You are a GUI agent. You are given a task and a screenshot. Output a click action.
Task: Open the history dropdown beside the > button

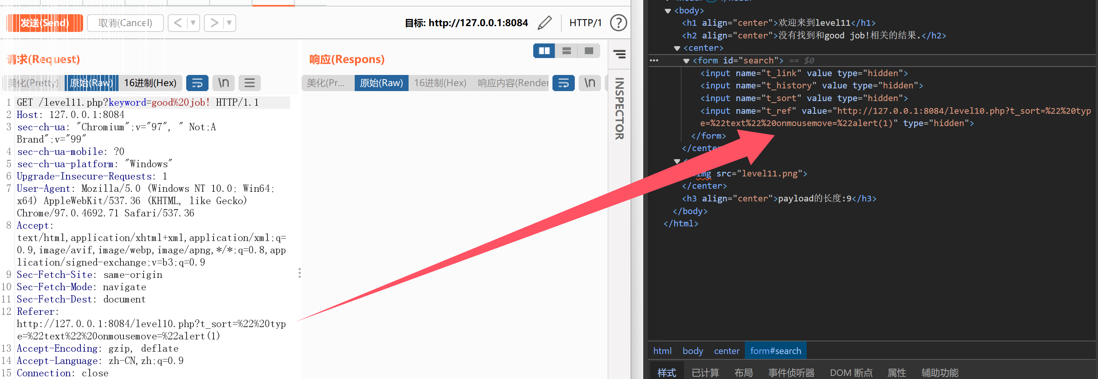(x=229, y=23)
